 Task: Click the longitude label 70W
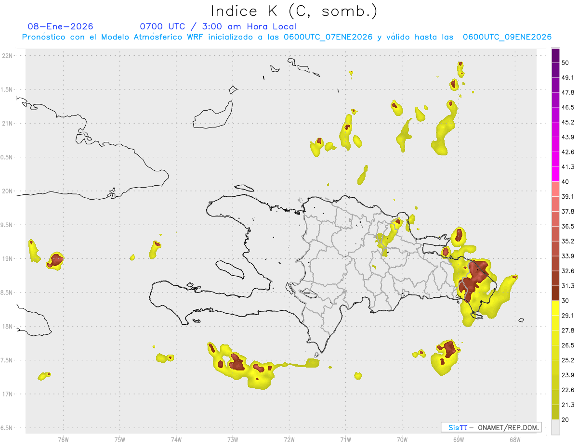[402, 440]
